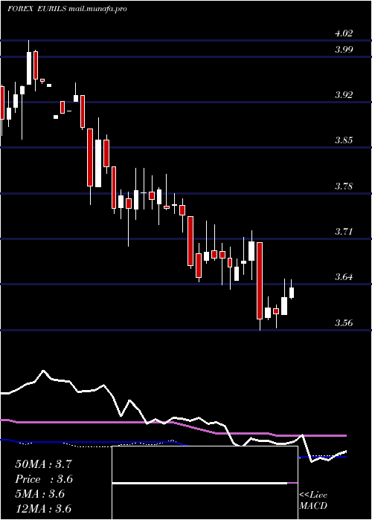Click the 3.85 price level label
The width and height of the screenshot is (372, 520).
344,140
